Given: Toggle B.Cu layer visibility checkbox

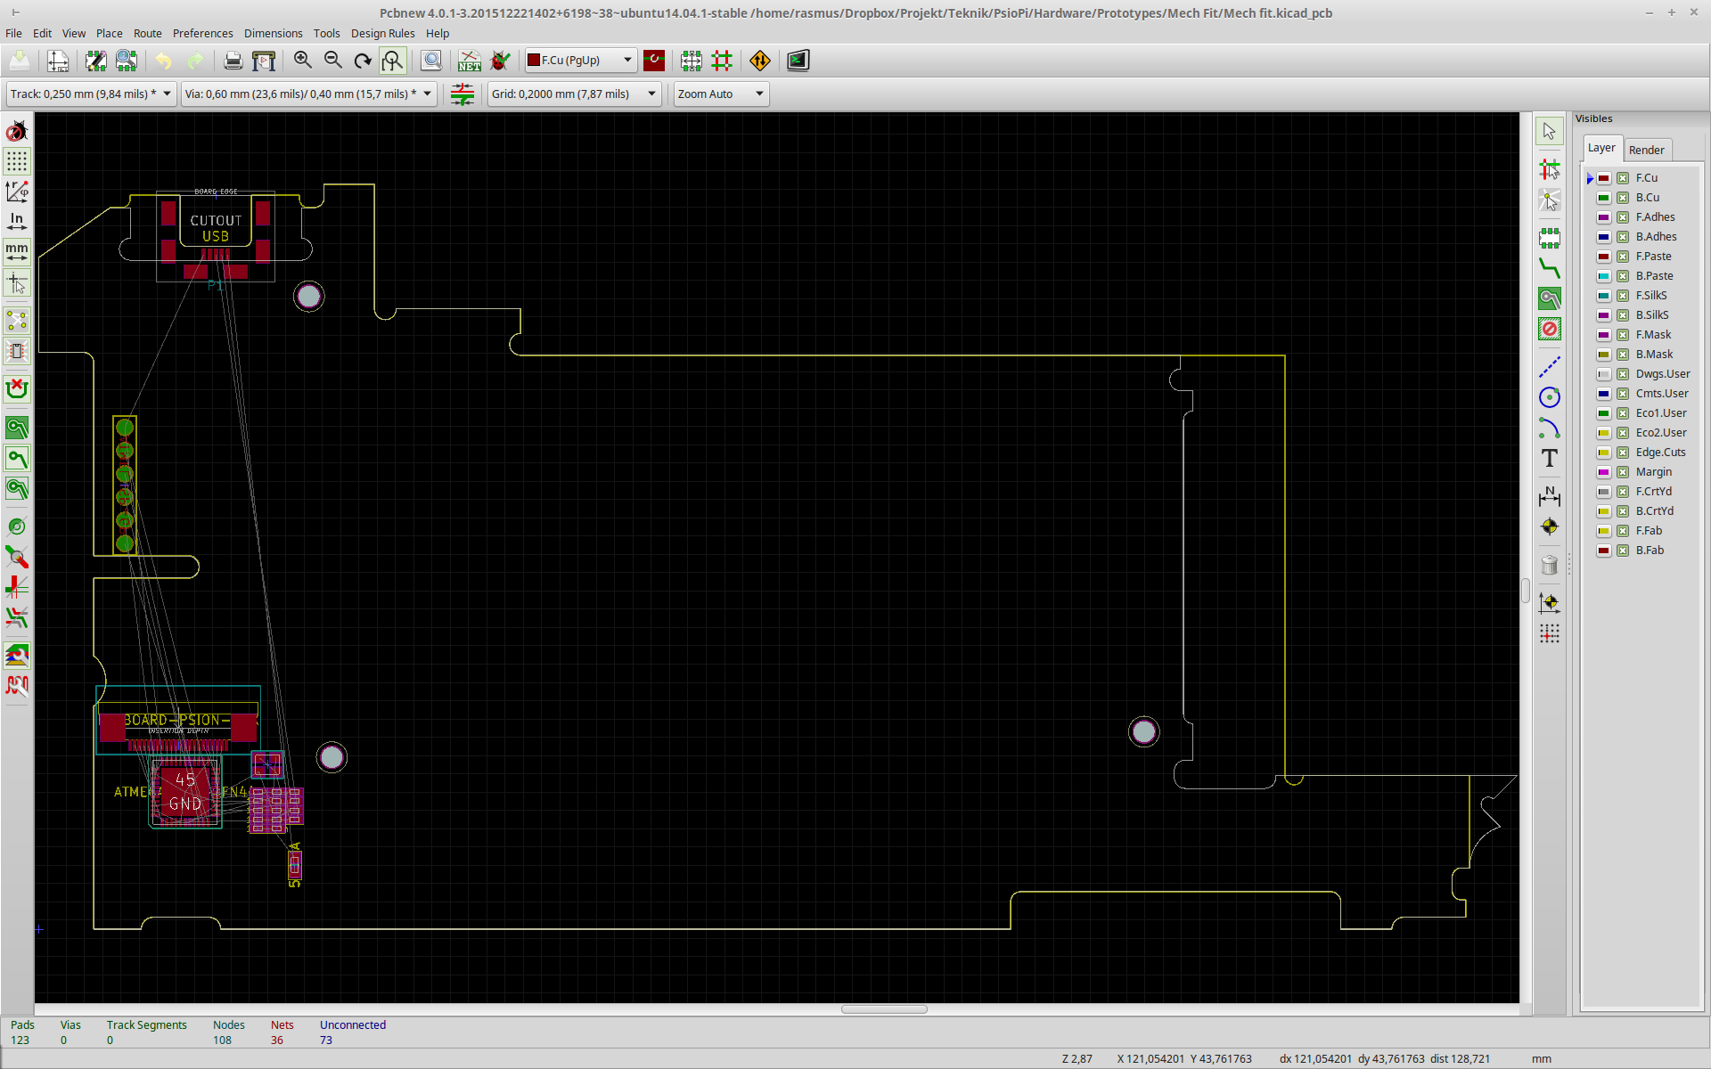Looking at the screenshot, I should point(1623,198).
